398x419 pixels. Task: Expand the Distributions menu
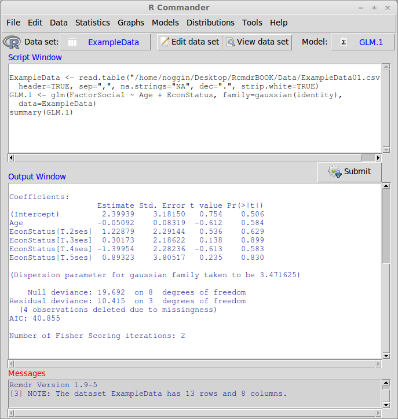(x=210, y=23)
